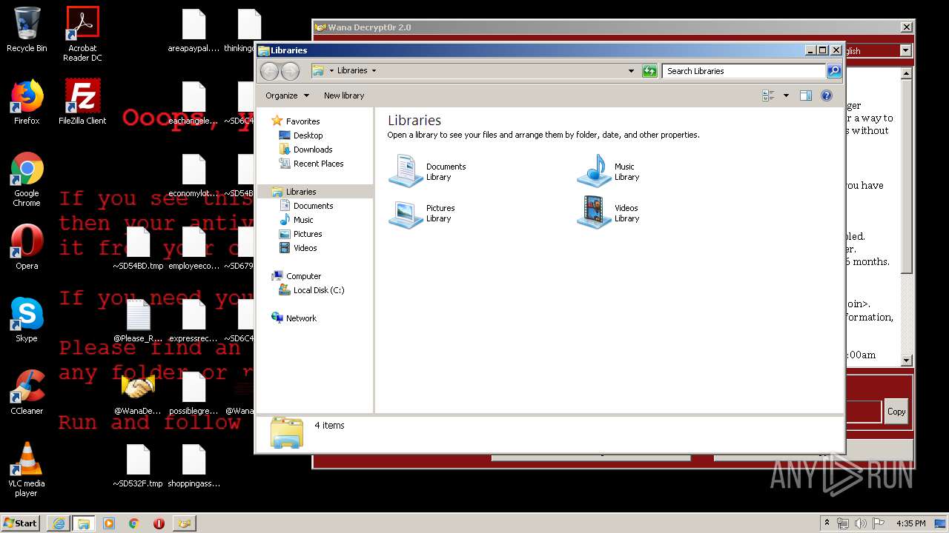Click Internet Explorer in taskbar
949x533 pixels.
[x=59, y=523]
